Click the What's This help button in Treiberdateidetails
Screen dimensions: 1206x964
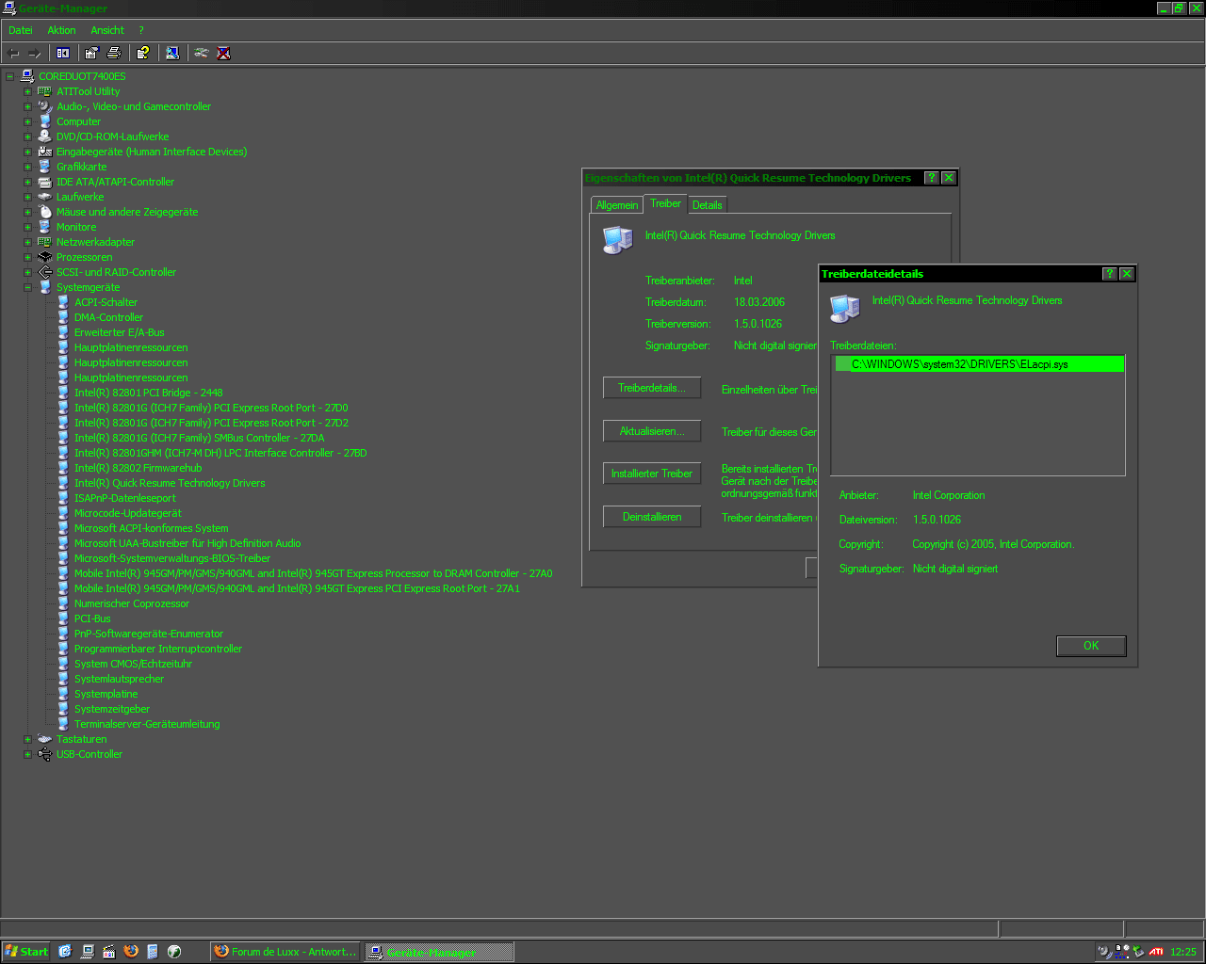tap(1109, 274)
